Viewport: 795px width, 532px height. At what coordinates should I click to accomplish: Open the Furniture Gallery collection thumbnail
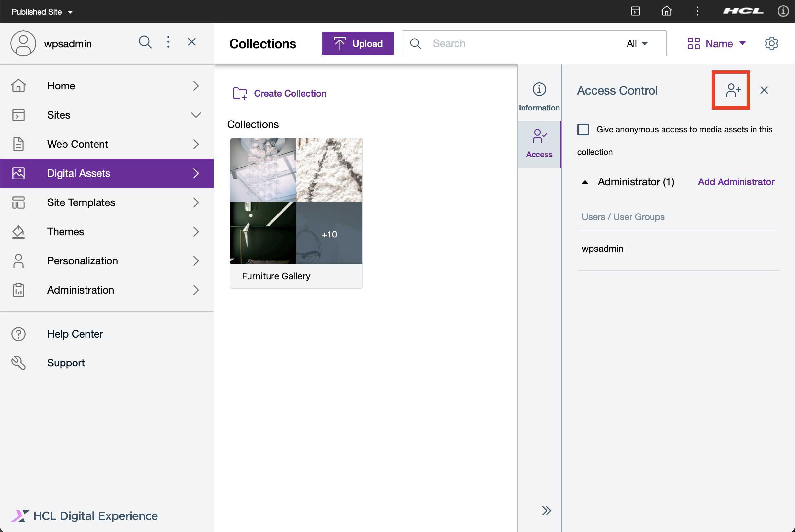tap(296, 201)
